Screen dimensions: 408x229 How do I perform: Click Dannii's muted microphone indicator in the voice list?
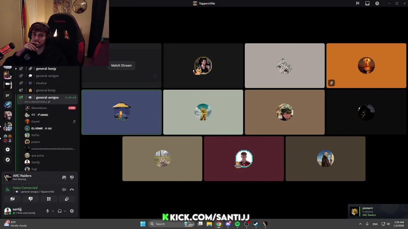[74, 121]
